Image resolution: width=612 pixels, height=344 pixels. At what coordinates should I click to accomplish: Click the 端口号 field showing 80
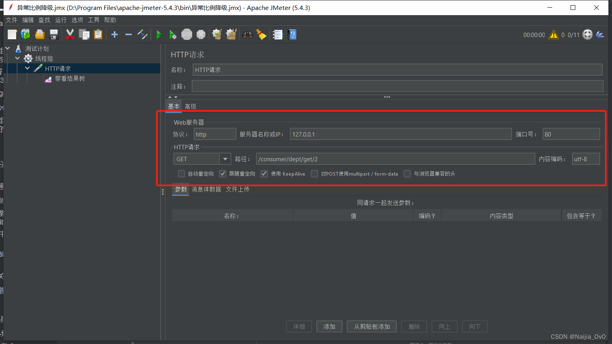tap(571, 134)
